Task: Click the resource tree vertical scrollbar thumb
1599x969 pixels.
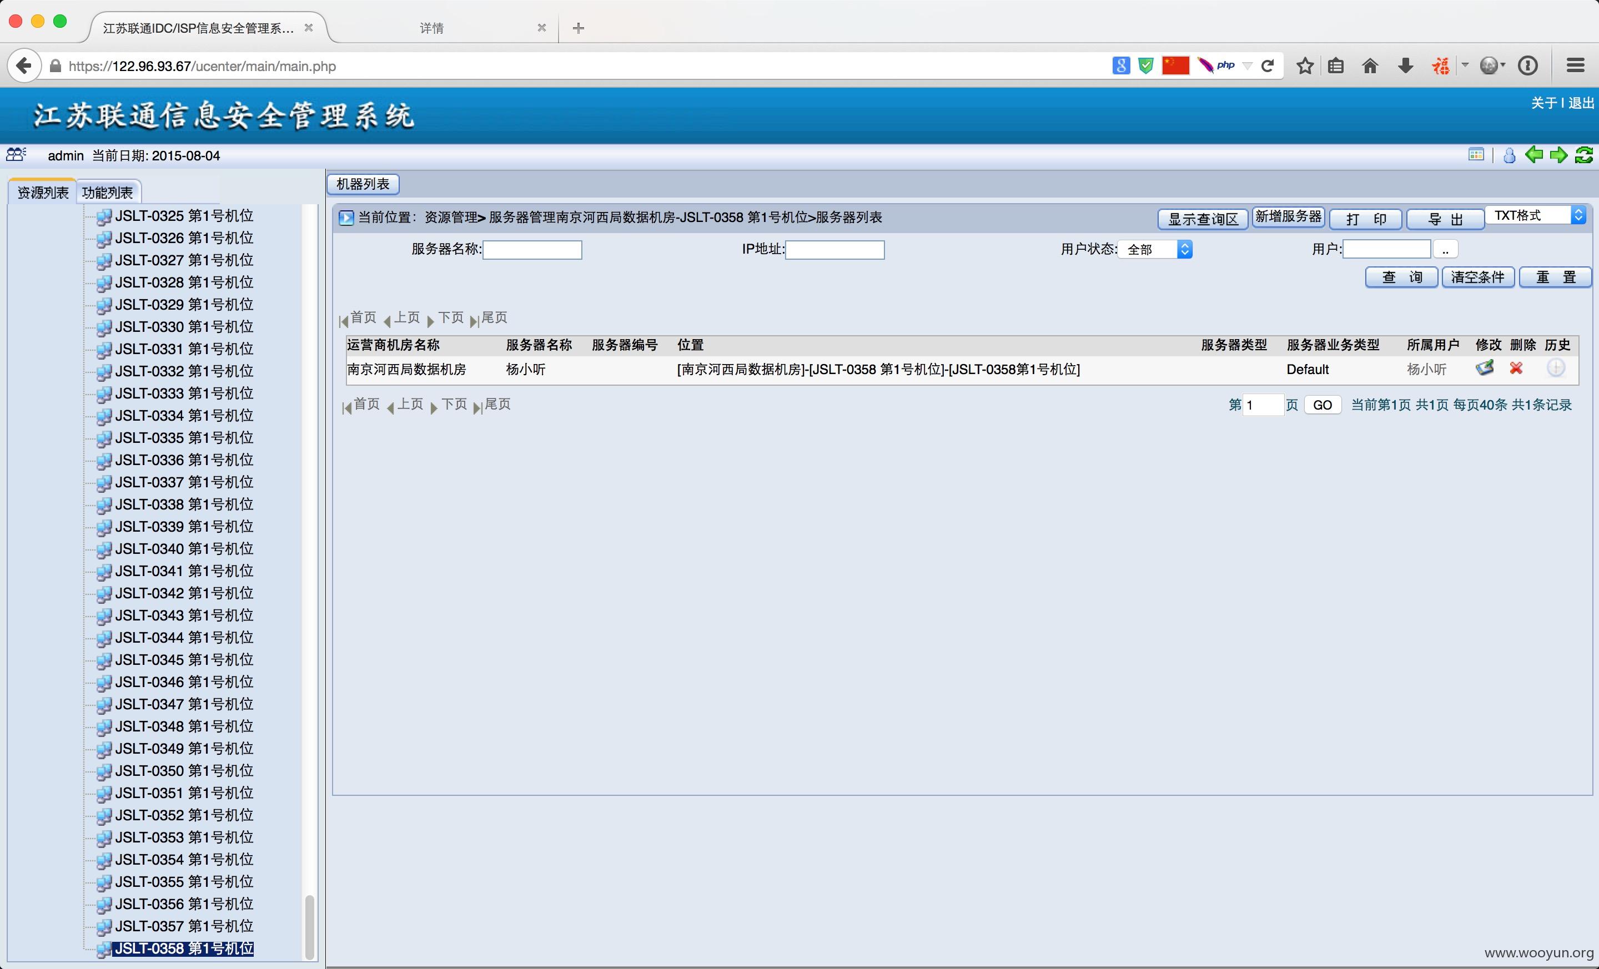Action: pos(310,926)
